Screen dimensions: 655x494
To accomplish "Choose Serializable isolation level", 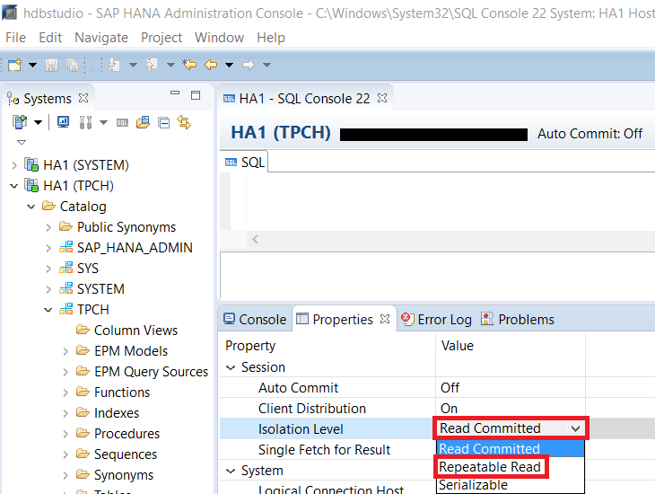I will click(473, 485).
